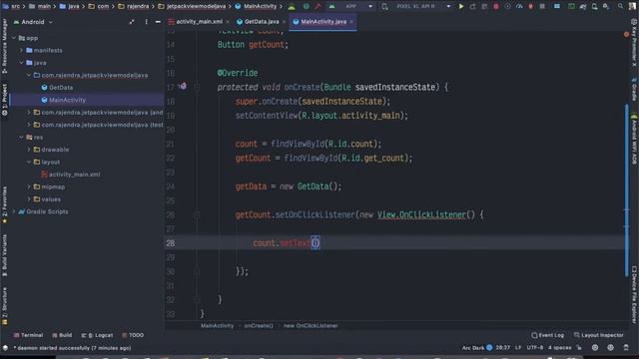Click the red Debug app bug icon
Viewport: 639px width, 359px height.
pos(496,7)
